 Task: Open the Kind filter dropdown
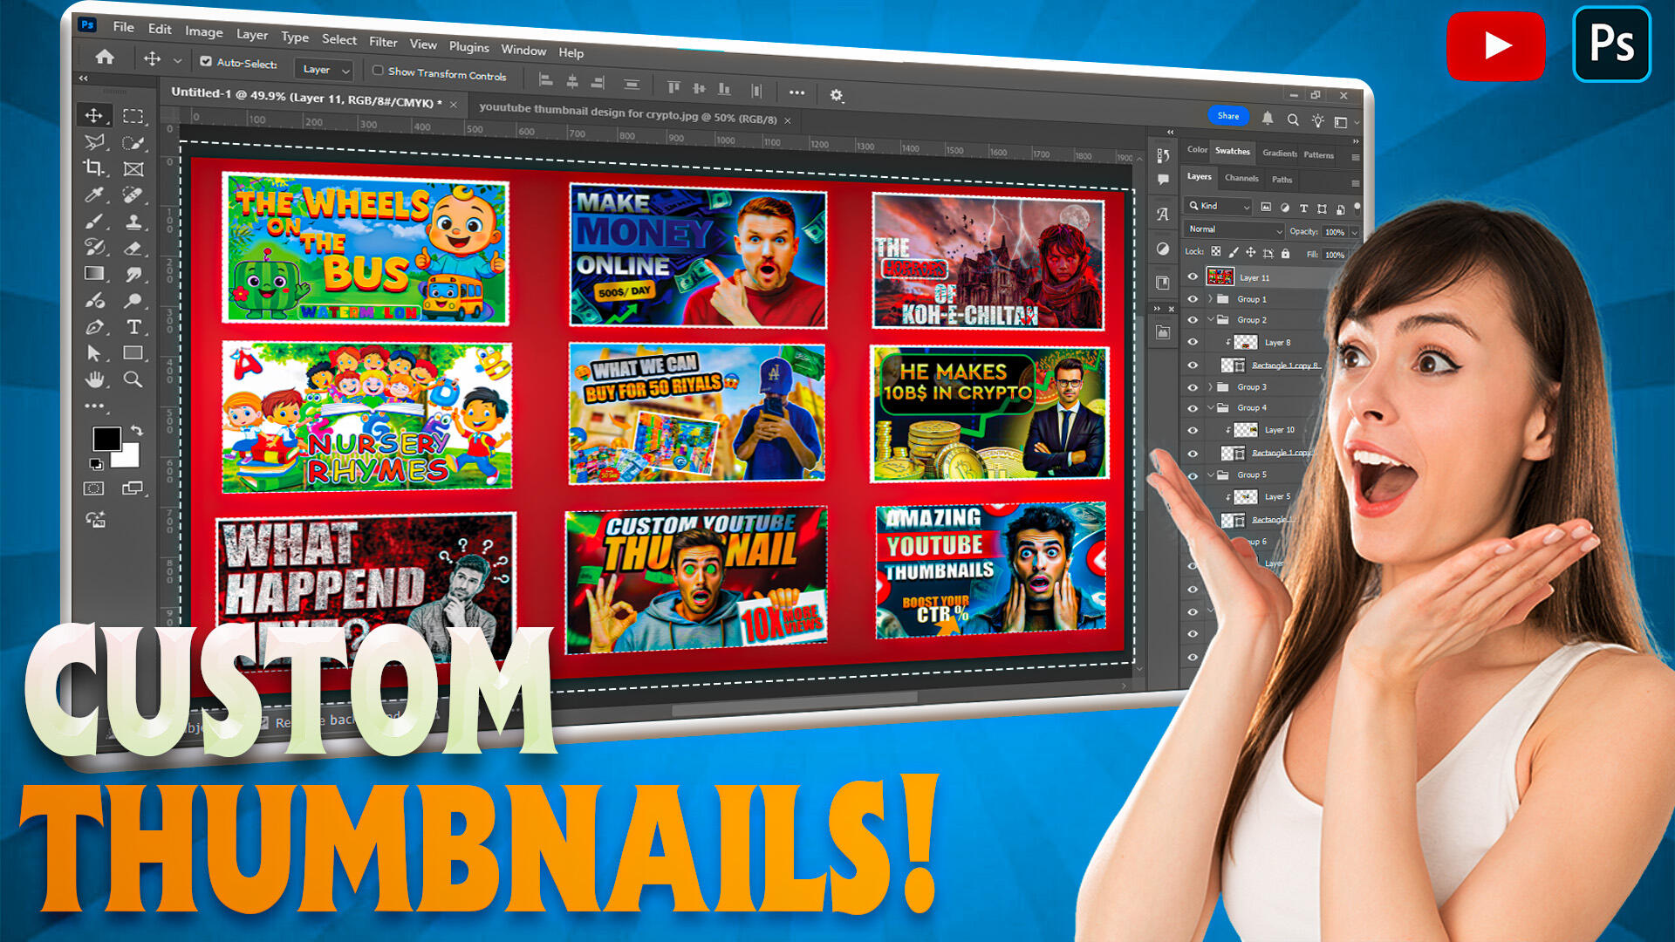coord(1219,206)
